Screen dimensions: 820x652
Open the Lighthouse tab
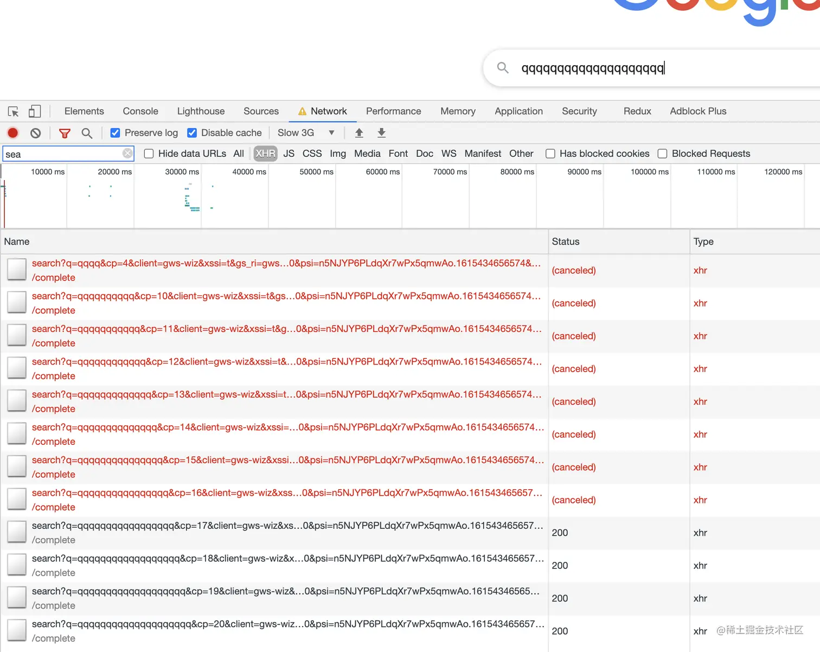coord(201,111)
